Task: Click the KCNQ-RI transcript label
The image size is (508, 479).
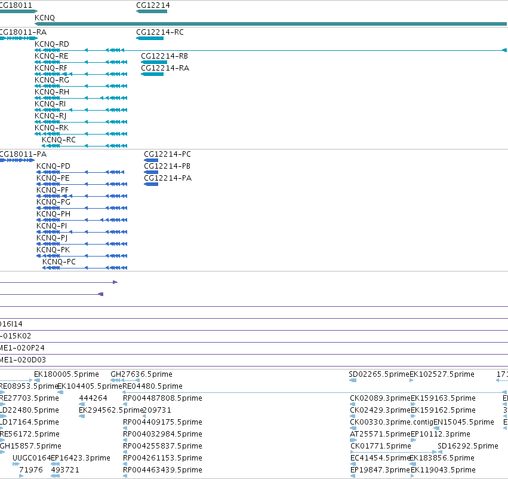Action: point(50,104)
